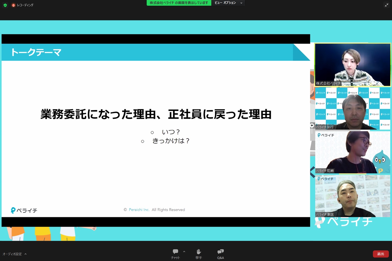
Task: Click the green encryption shield icon
Action: [x=5, y=5]
